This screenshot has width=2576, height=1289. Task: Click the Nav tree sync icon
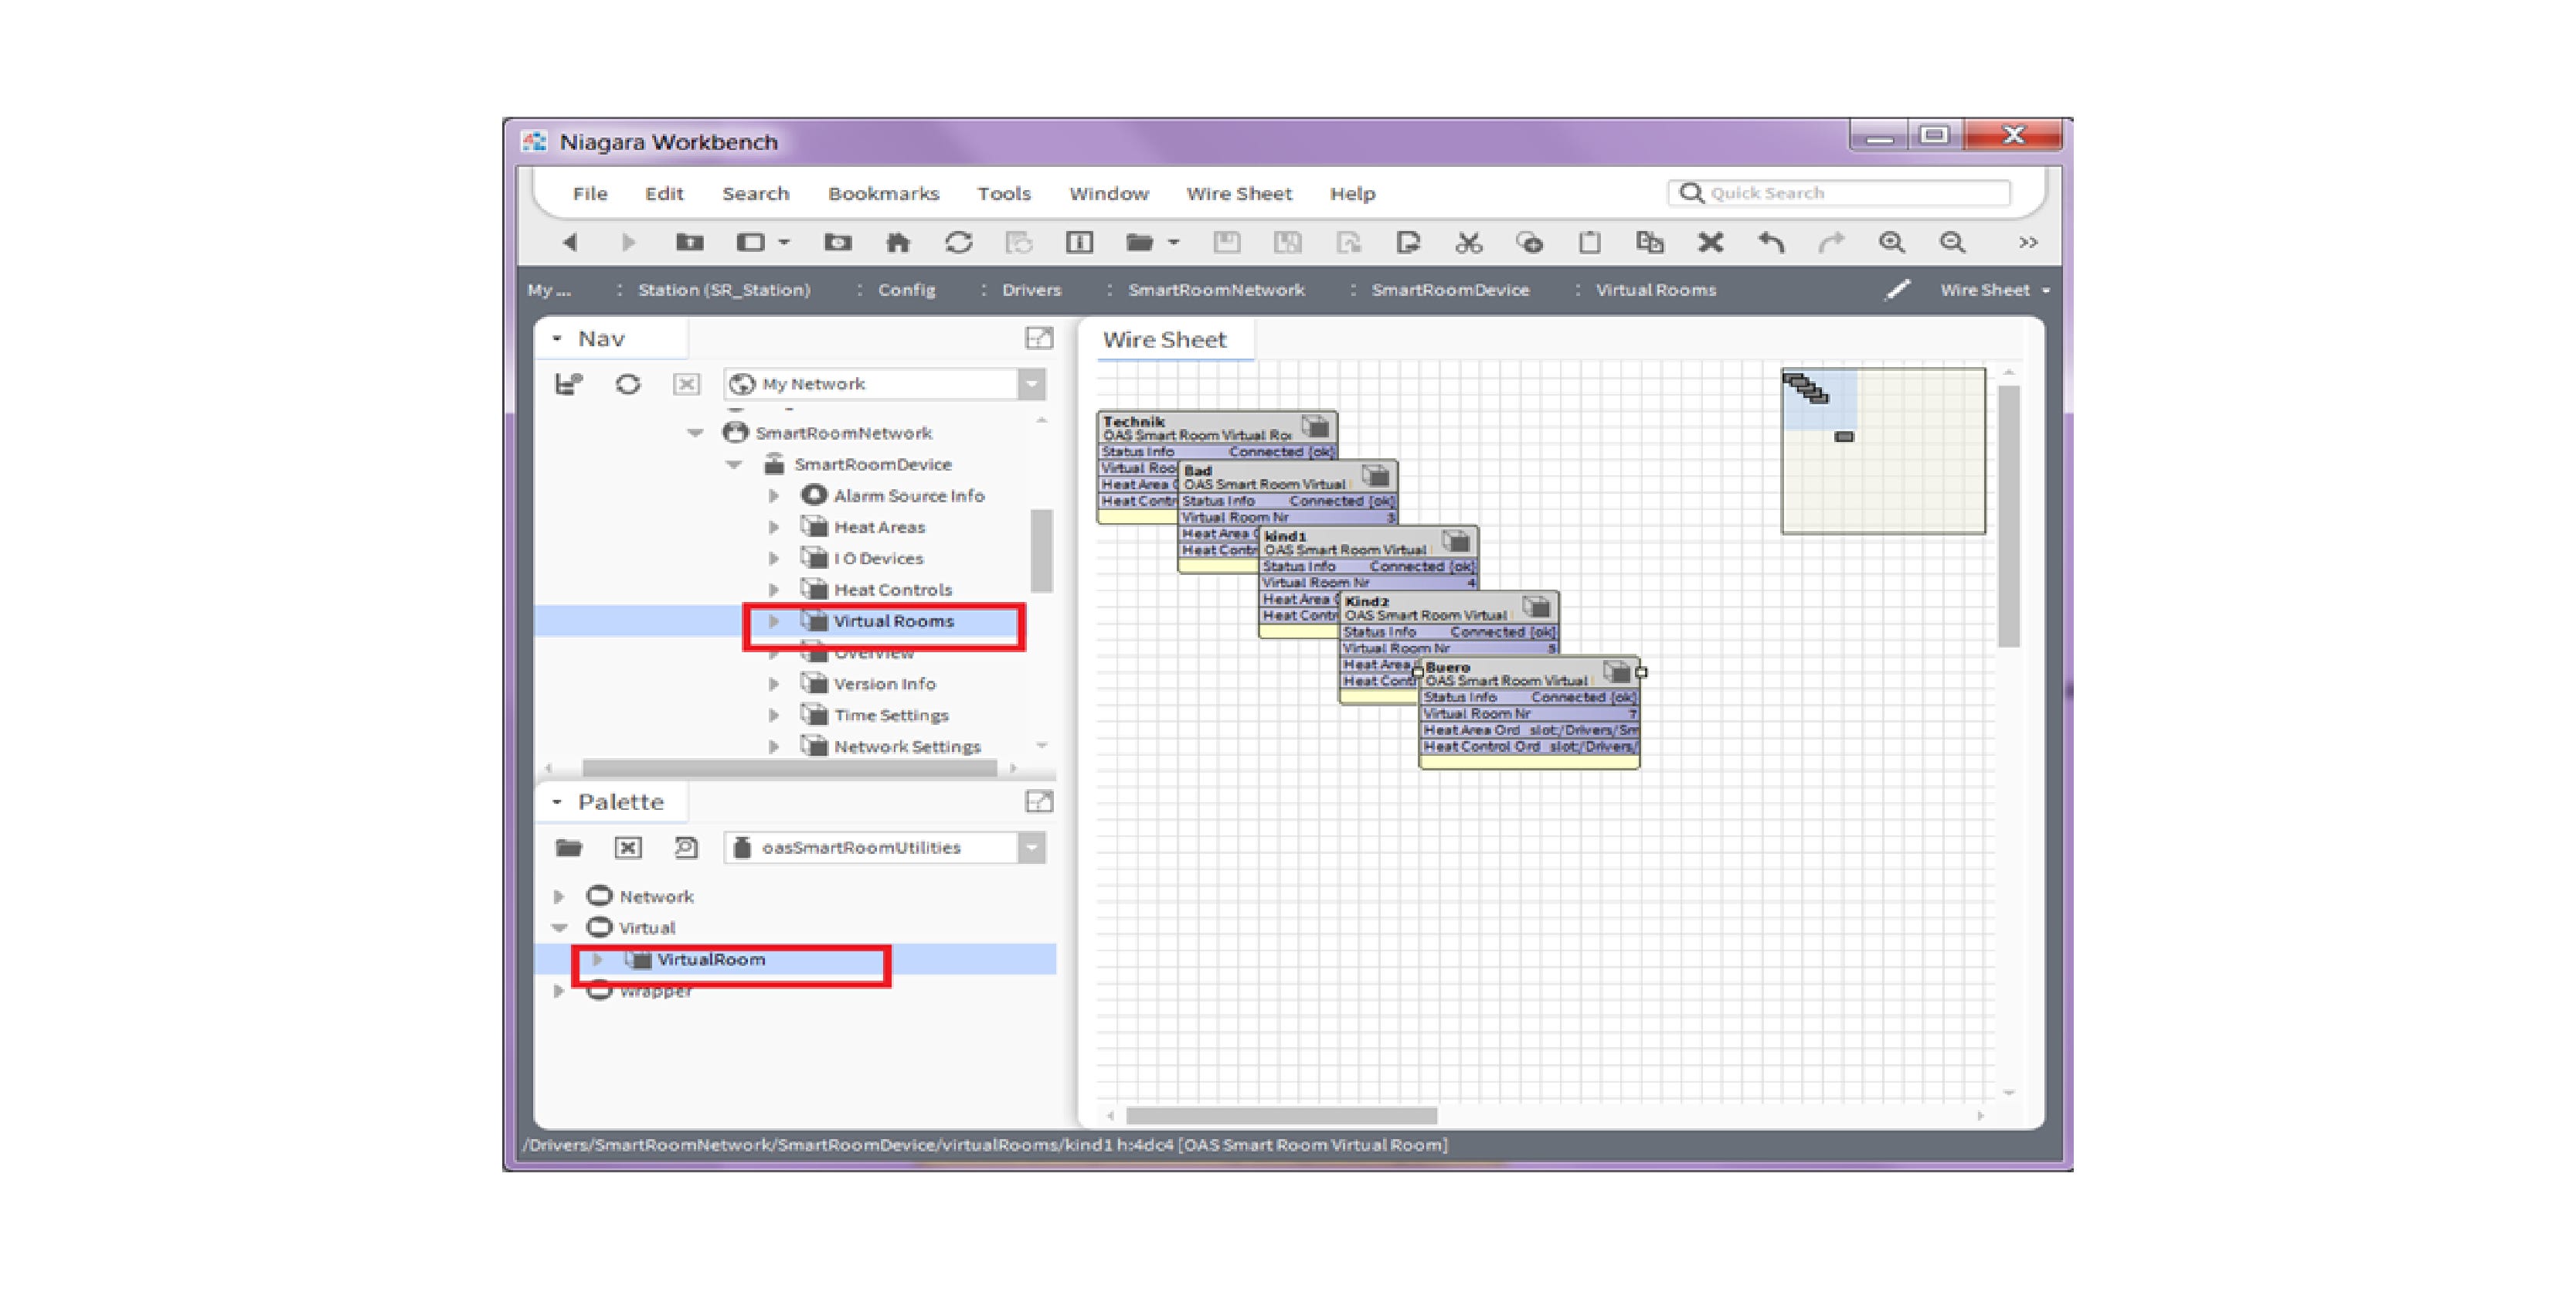(568, 384)
